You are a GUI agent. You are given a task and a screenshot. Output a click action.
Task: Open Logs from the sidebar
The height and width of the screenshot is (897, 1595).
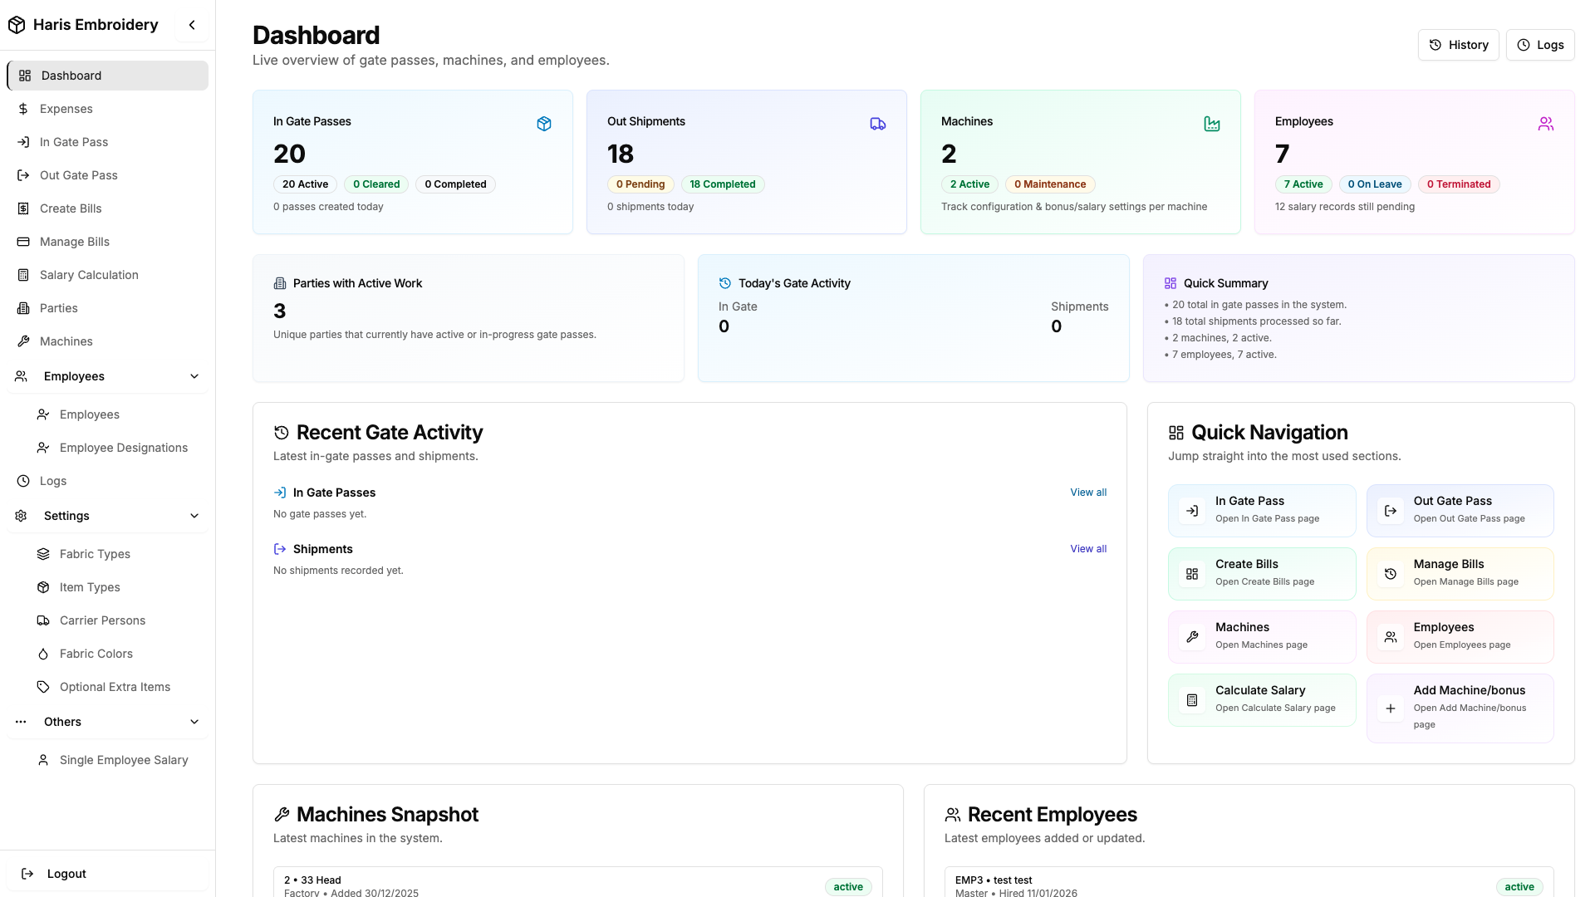[107, 481]
